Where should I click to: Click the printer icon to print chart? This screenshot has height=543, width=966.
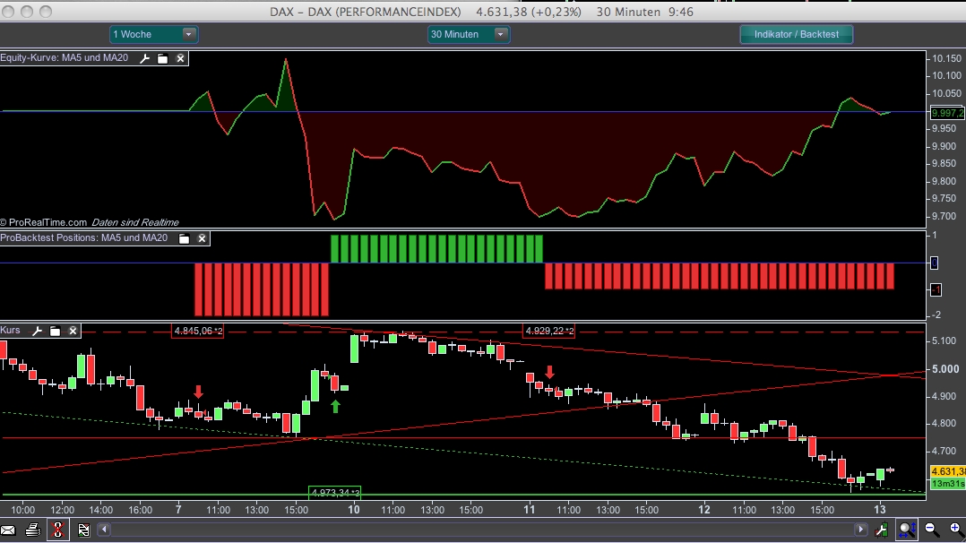click(33, 530)
